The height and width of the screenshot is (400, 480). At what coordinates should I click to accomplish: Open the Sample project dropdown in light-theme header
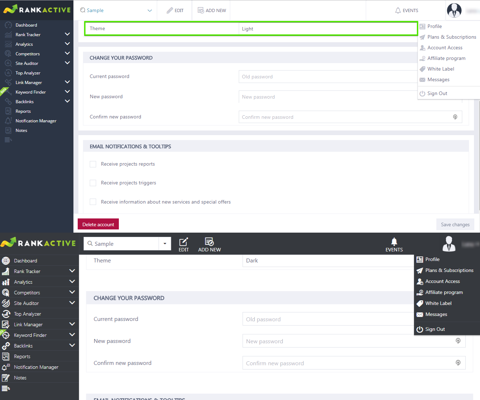click(116, 10)
